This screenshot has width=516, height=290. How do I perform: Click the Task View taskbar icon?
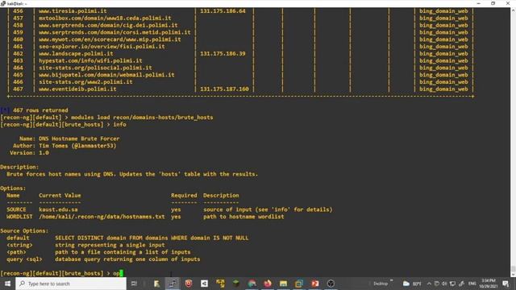(x=134, y=284)
